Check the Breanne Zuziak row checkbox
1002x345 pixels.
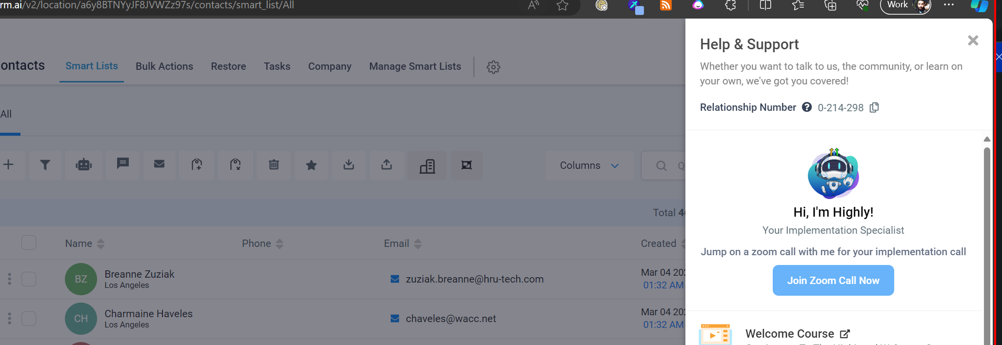(29, 279)
